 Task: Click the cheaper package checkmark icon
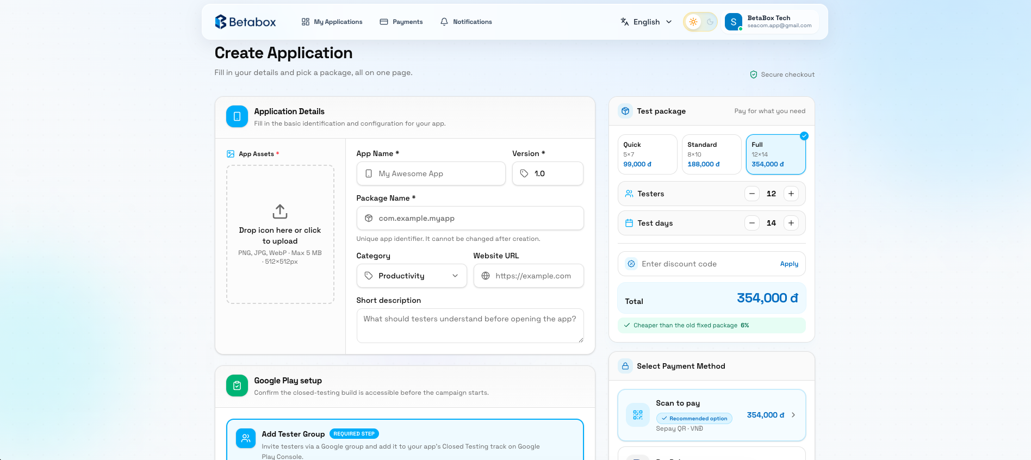[x=627, y=325]
